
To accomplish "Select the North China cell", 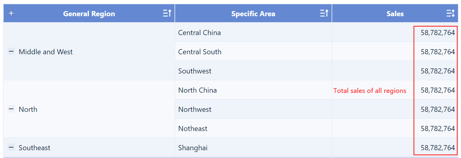I will [197, 90].
